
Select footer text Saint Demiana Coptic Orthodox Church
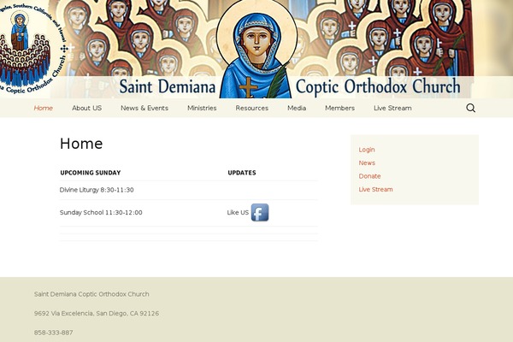pyautogui.click(x=91, y=294)
